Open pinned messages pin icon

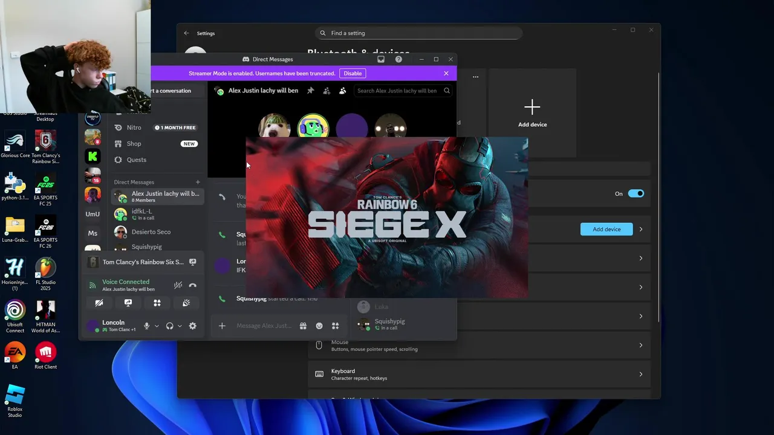[x=311, y=91]
